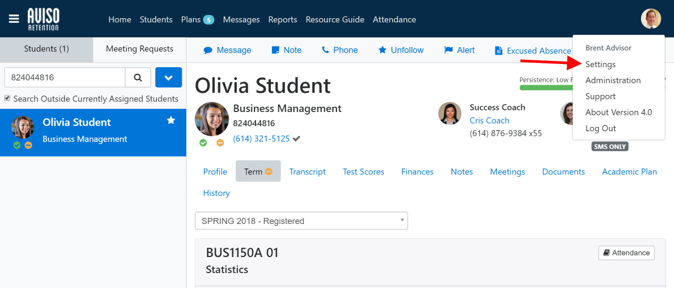
Task: Click the checkmark next to phone number
Action: click(296, 139)
